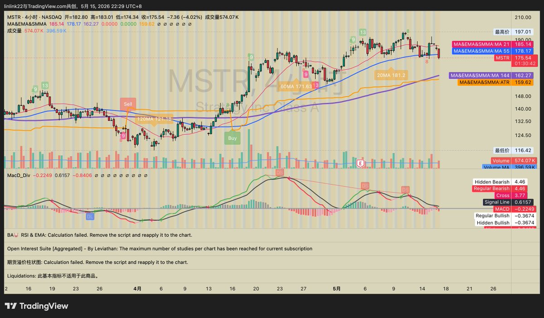Click the ATR price label 159.62

pyautogui.click(x=496, y=82)
